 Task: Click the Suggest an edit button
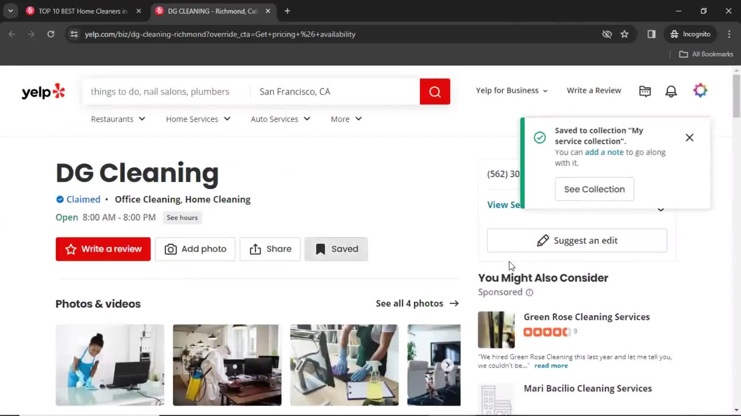pyautogui.click(x=577, y=241)
